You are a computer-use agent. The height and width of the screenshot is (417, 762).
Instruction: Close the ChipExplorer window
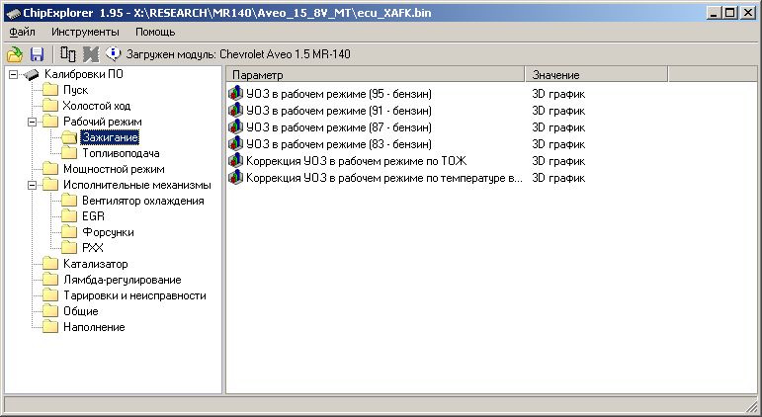748,13
